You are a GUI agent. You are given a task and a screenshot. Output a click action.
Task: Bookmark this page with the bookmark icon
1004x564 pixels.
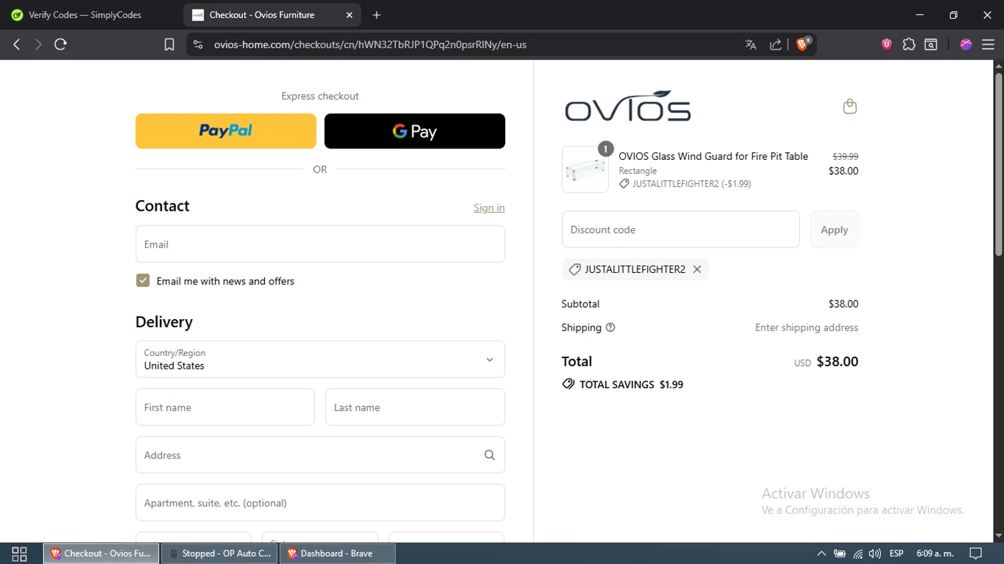(x=169, y=44)
